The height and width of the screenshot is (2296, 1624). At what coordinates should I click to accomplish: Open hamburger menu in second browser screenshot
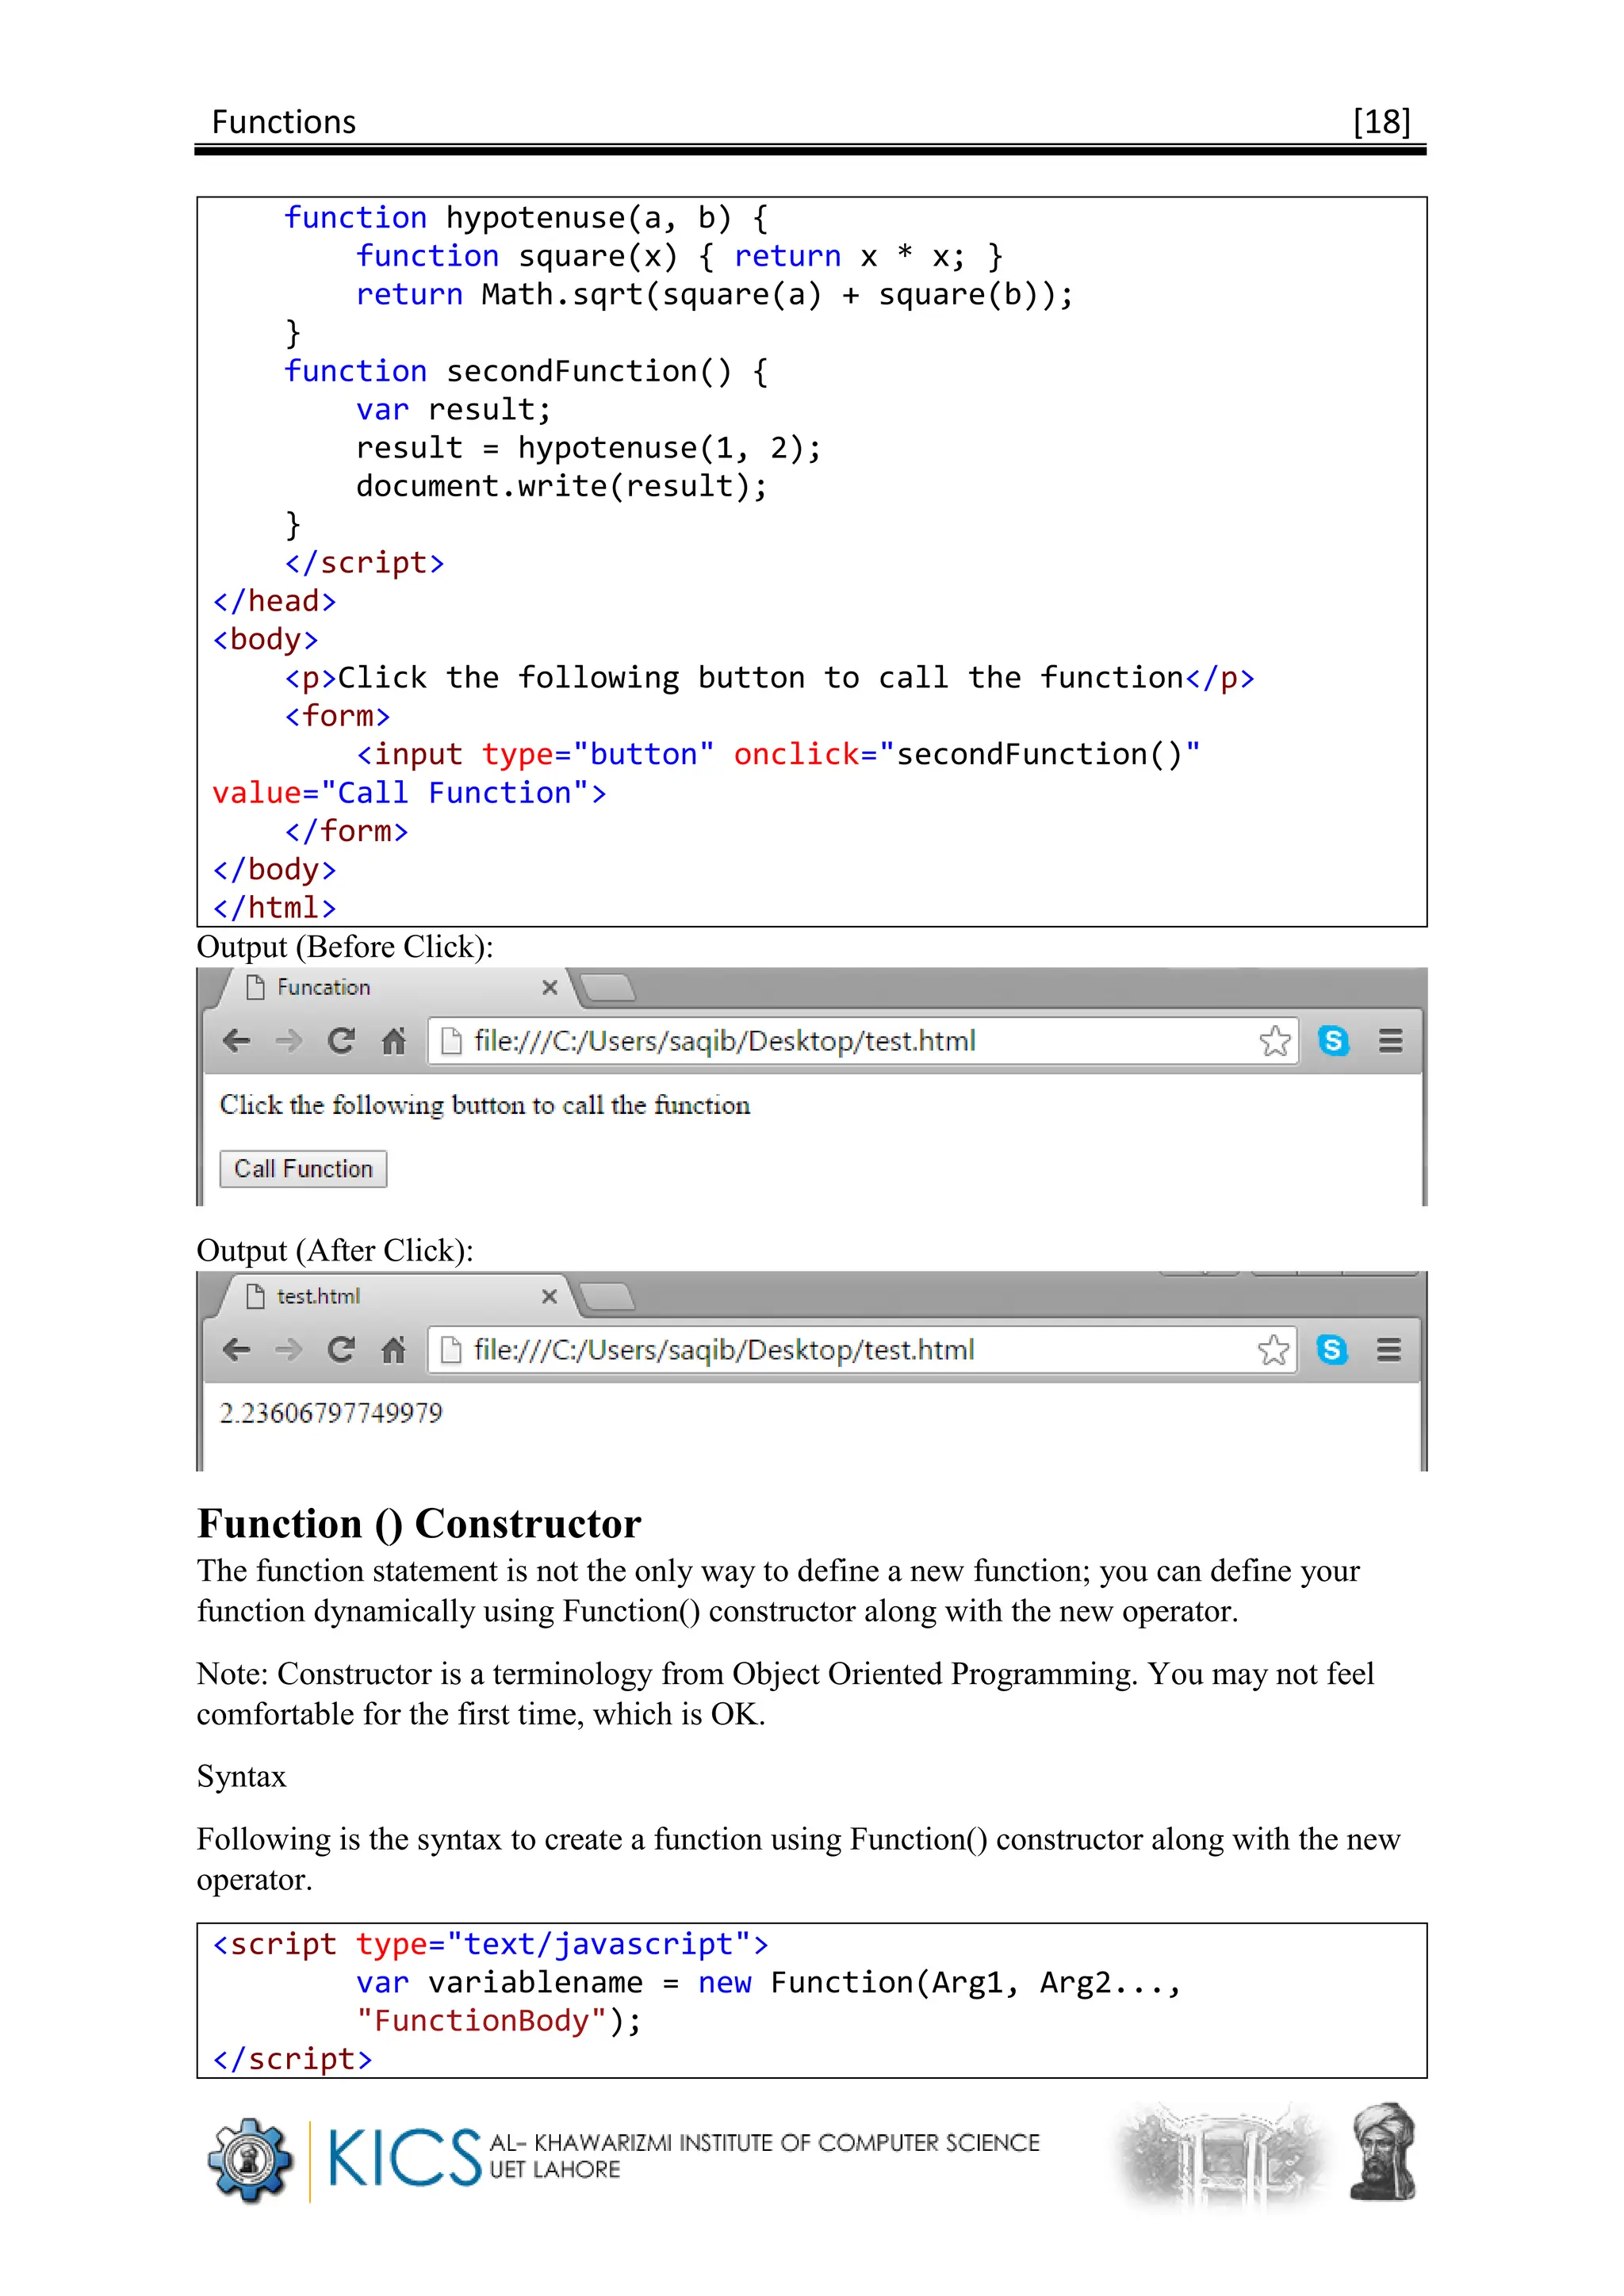coord(1388,1350)
